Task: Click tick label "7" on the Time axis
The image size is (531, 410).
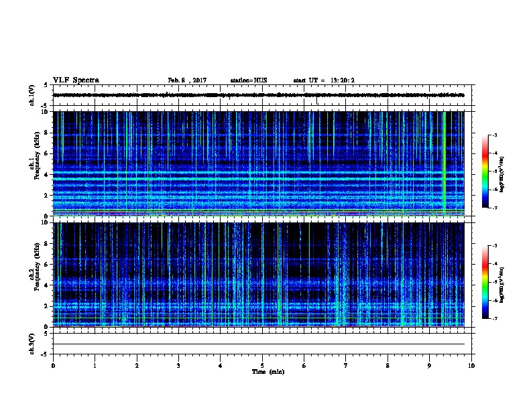Action: pos(346,365)
